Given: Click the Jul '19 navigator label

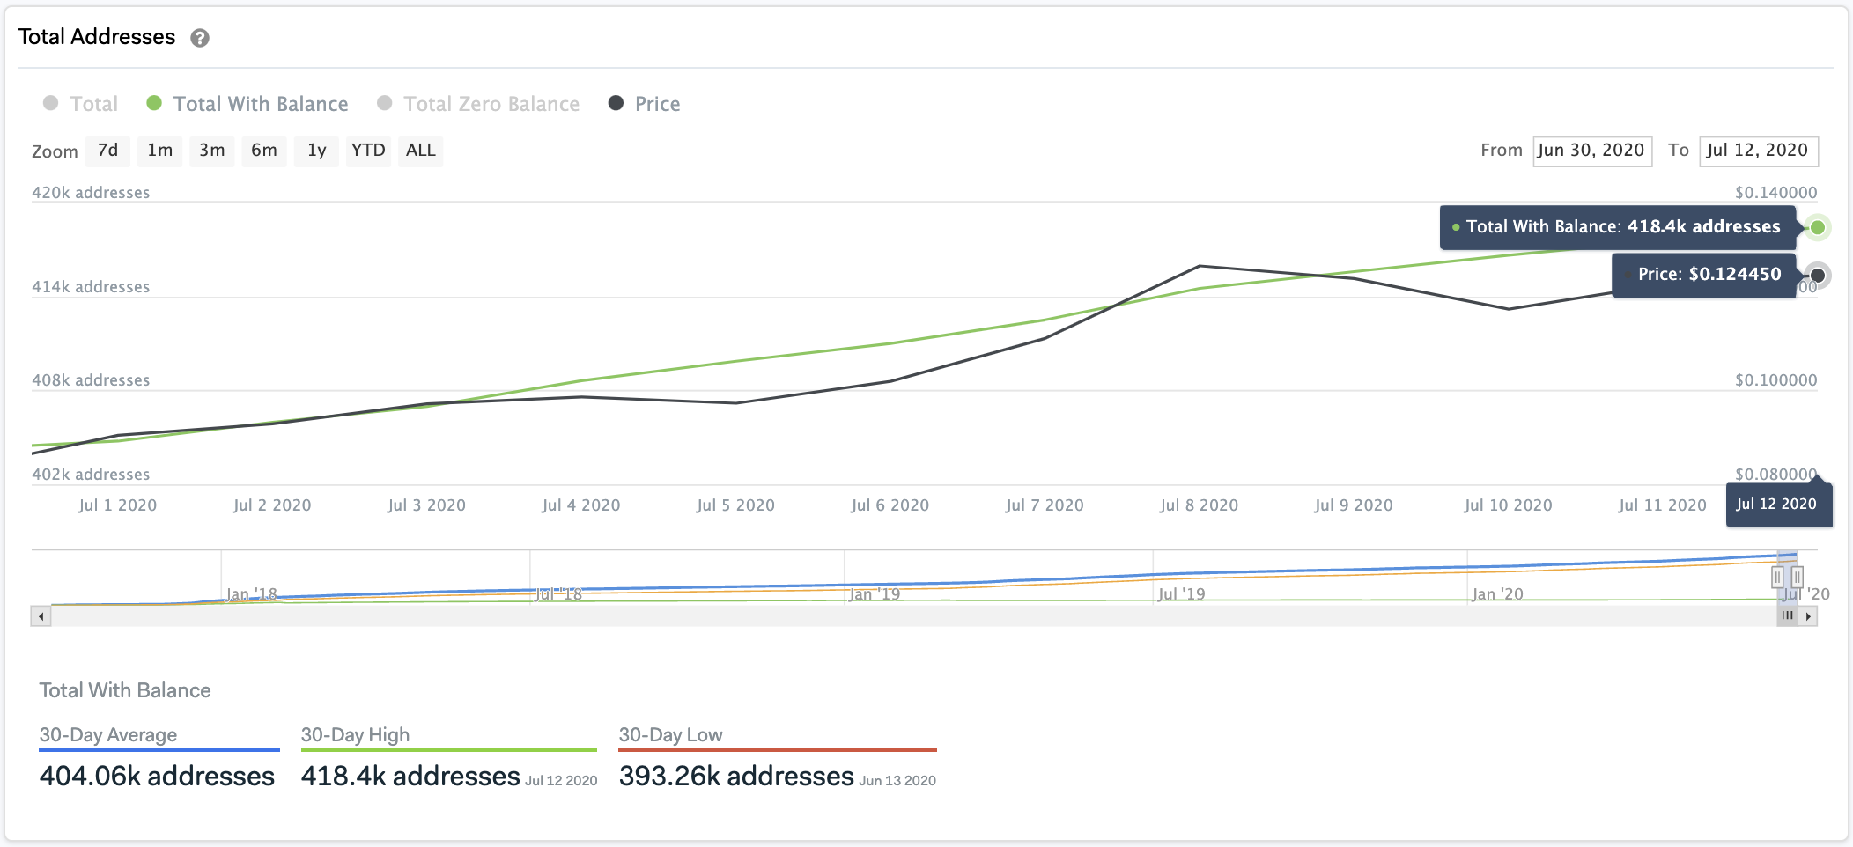Looking at the screenshot, I should tap(1182, 594).
